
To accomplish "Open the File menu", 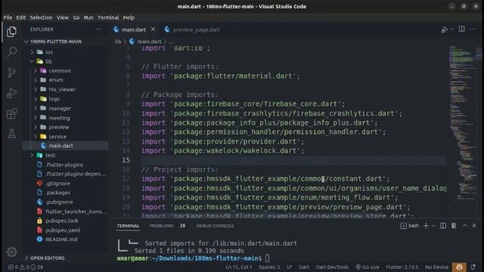I will (8, 17).
